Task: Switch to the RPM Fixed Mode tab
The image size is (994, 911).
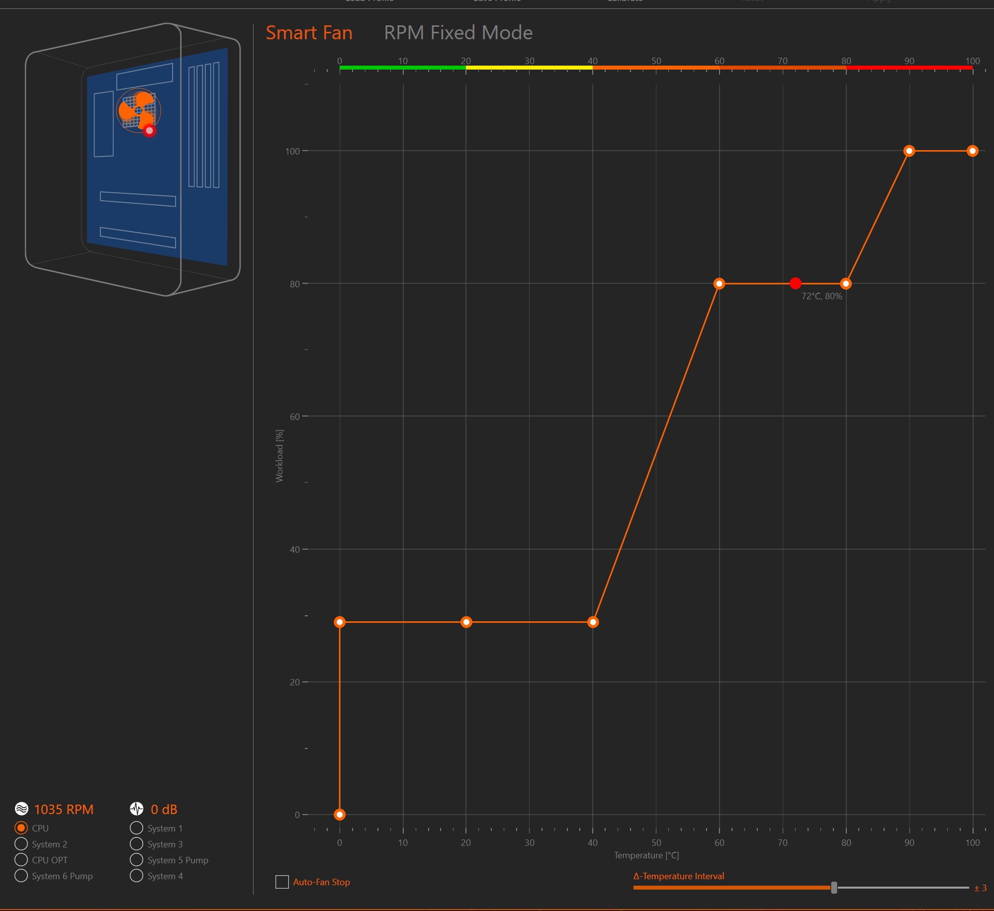Action: click(x=458, y=33)
